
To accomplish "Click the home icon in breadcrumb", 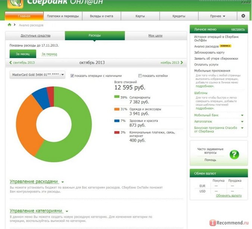I will (x=9, y=25).
